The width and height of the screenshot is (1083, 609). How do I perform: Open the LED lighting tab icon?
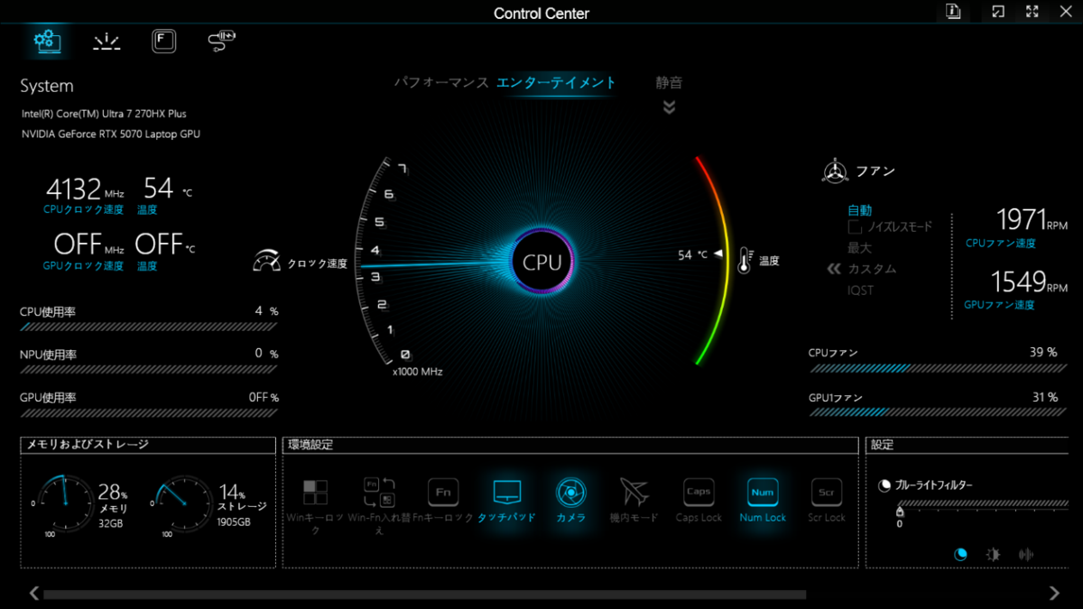point(106,42)
